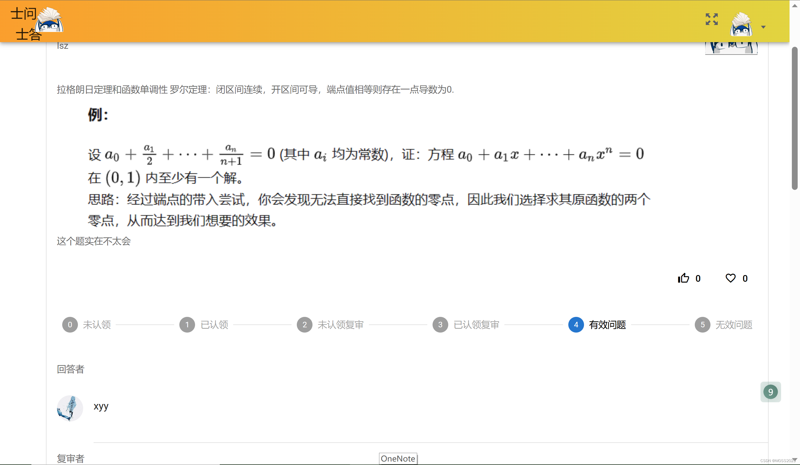Open the xyy answerer name link
Screen dimensions: 800x465
101,406
